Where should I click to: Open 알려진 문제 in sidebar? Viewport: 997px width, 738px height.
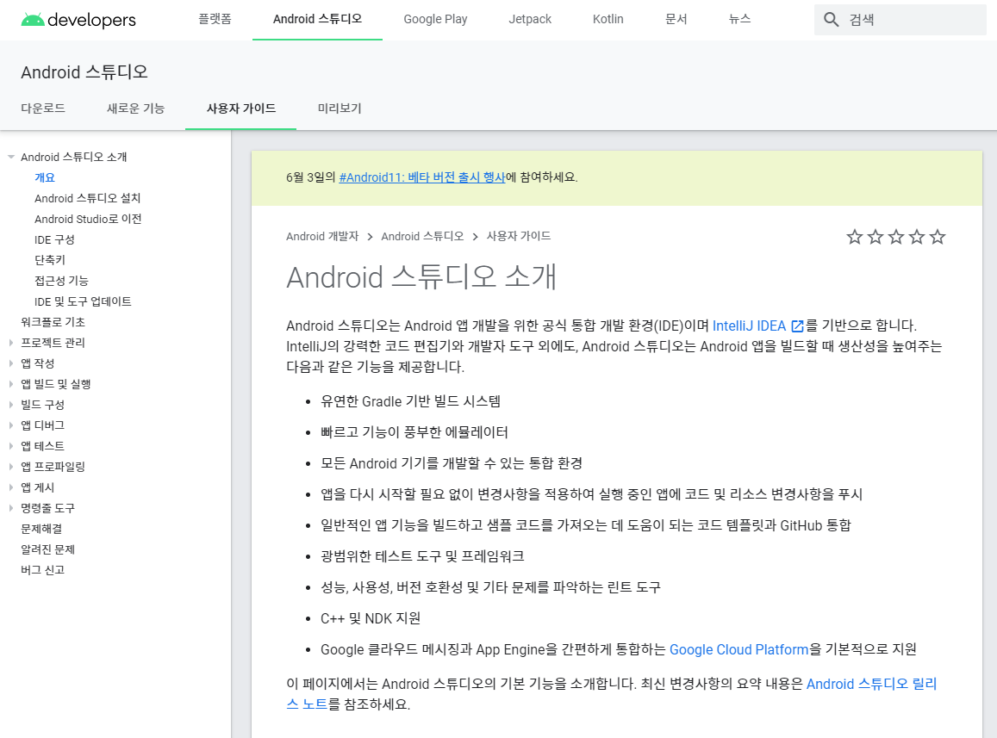pyautogui.click(x=47, y=549)
